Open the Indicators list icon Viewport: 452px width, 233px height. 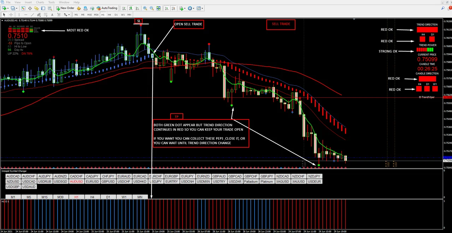tap(181, 8)
